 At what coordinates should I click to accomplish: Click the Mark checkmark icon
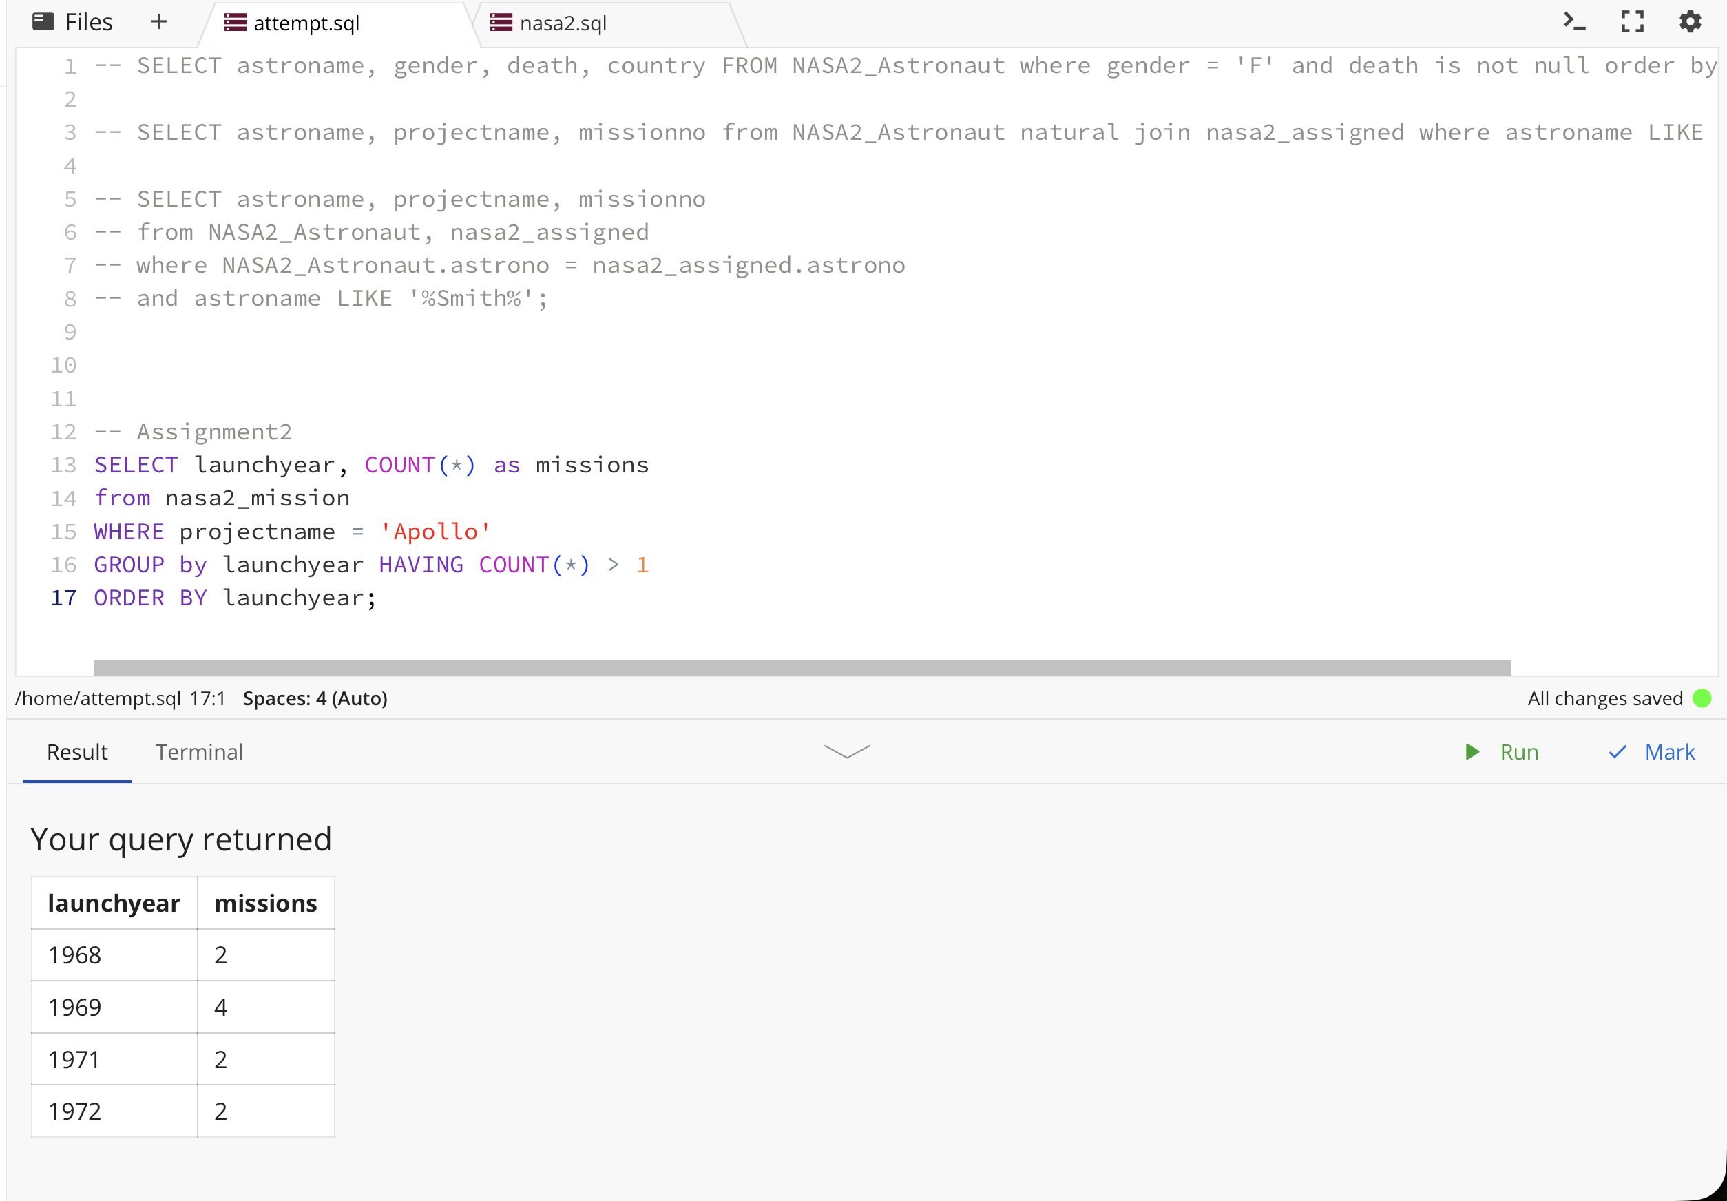[x=1618, y=751]
